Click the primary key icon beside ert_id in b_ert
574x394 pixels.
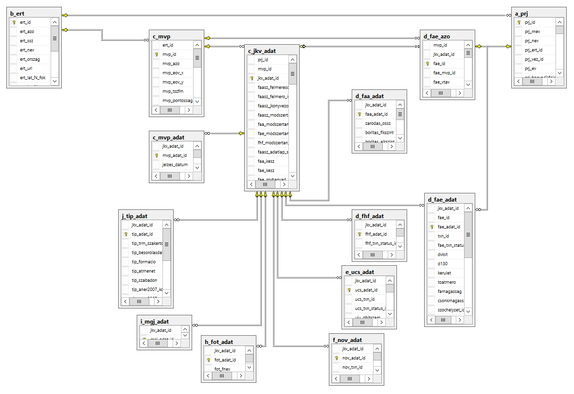14,22
